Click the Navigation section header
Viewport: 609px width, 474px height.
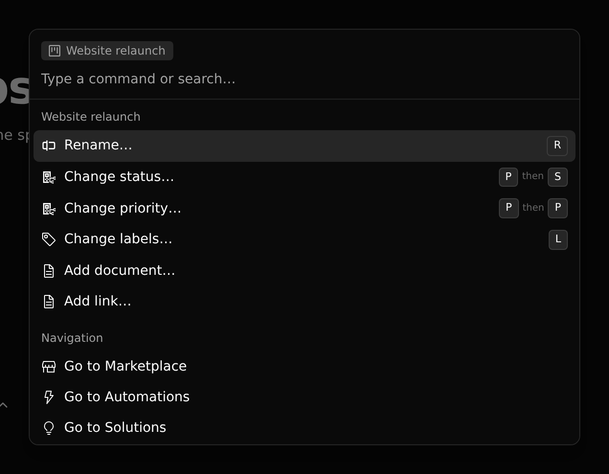72,338
